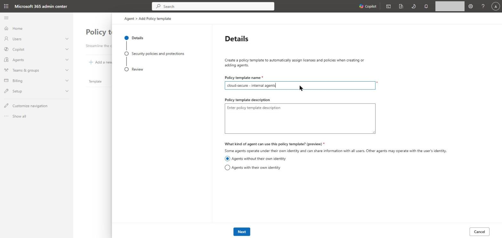Select Agents without their own identity
Screen dimensions: 502x238
227,159
